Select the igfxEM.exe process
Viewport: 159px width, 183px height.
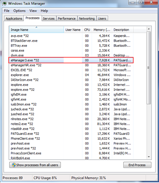point(71,95)
